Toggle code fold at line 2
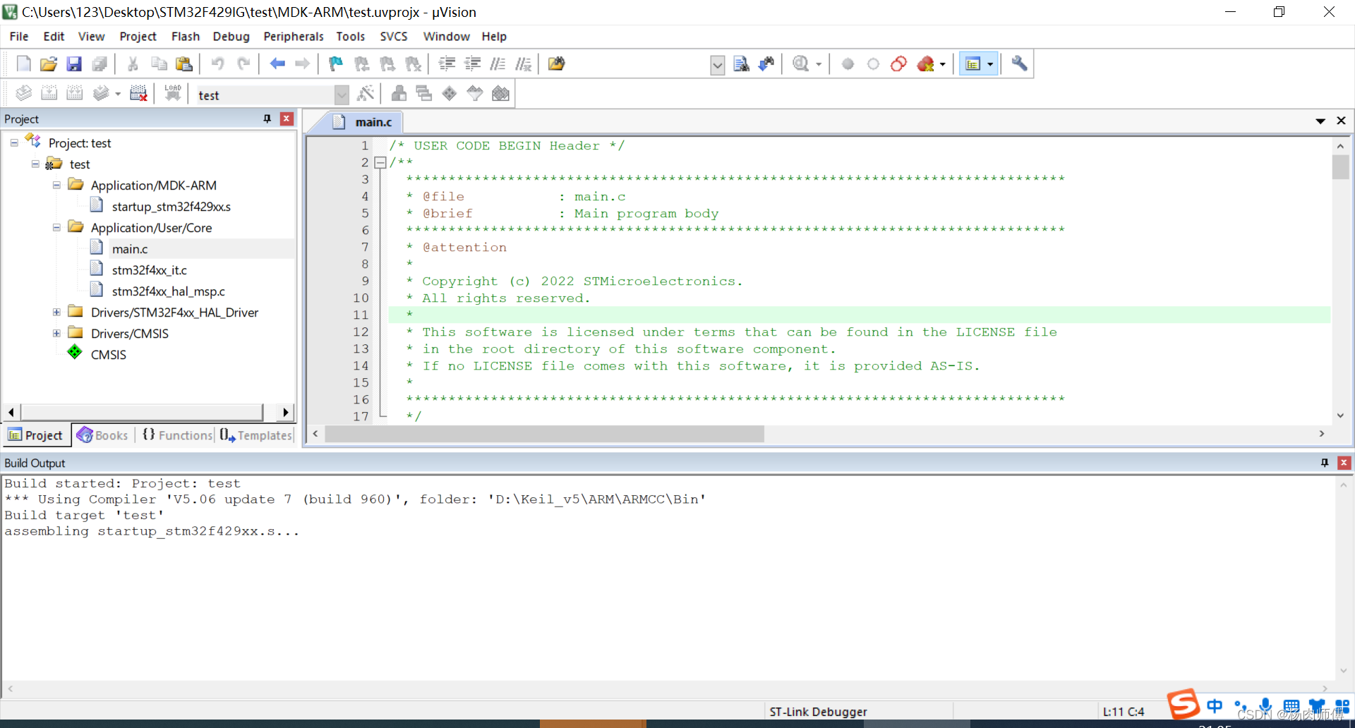1355x728 pixels. coord(380,162)
